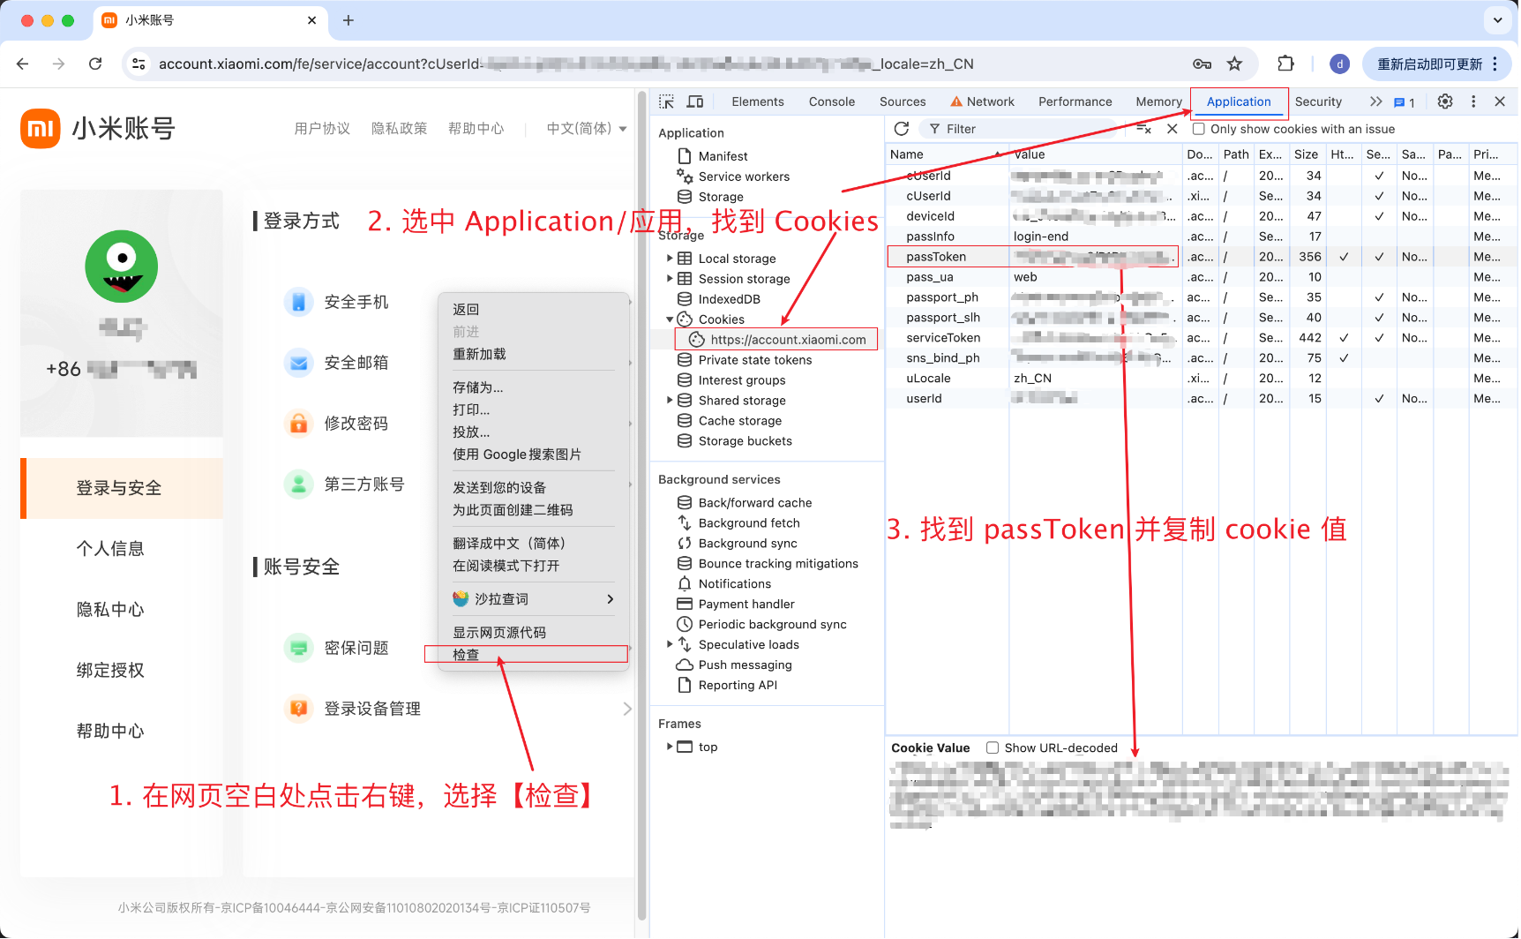Expand the Session storage tree node
1521x939 pixels.
coord(670,279)
